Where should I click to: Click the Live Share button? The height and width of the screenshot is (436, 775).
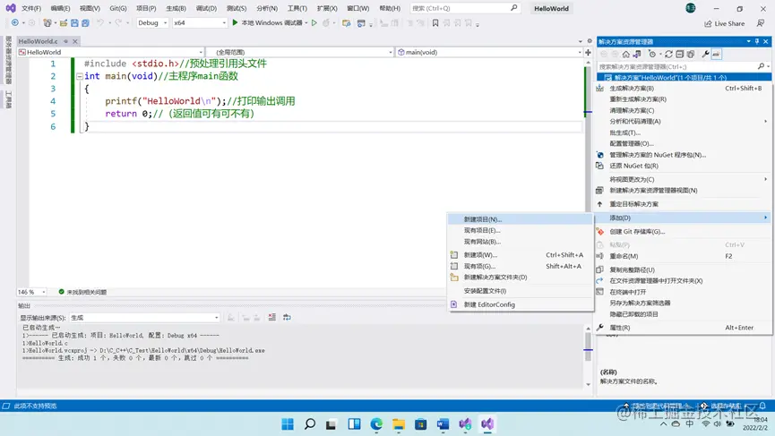[x=725, y=23]
